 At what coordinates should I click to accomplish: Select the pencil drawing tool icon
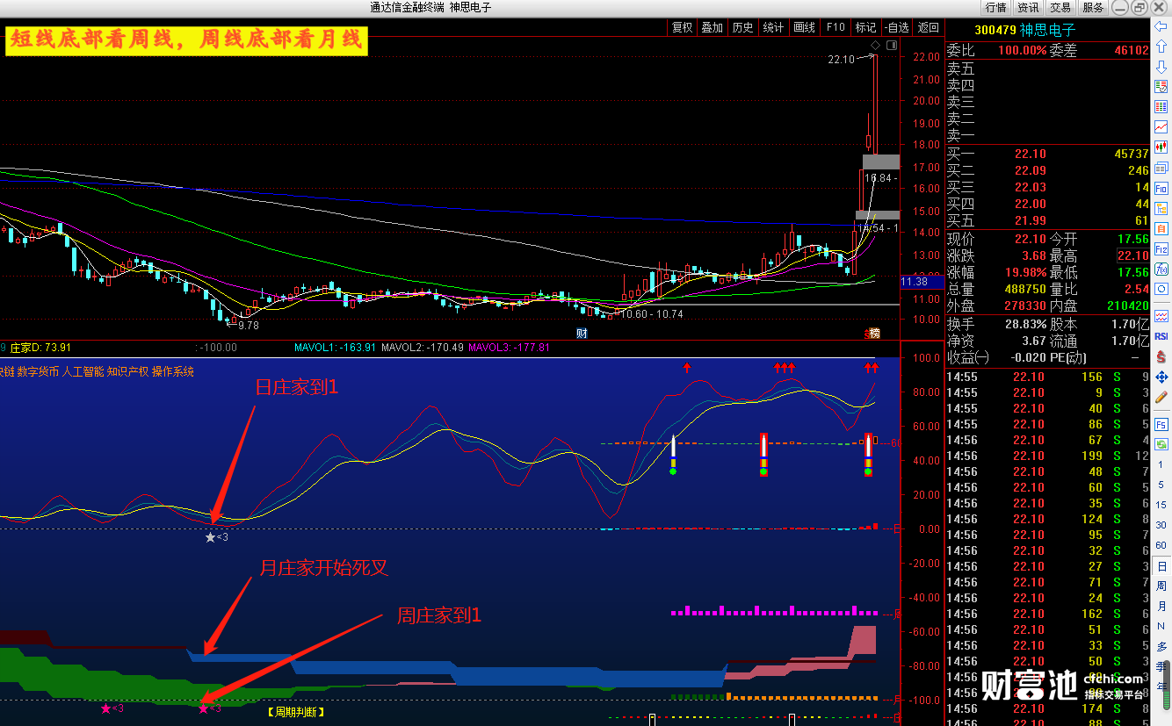tap(1161, 398)
